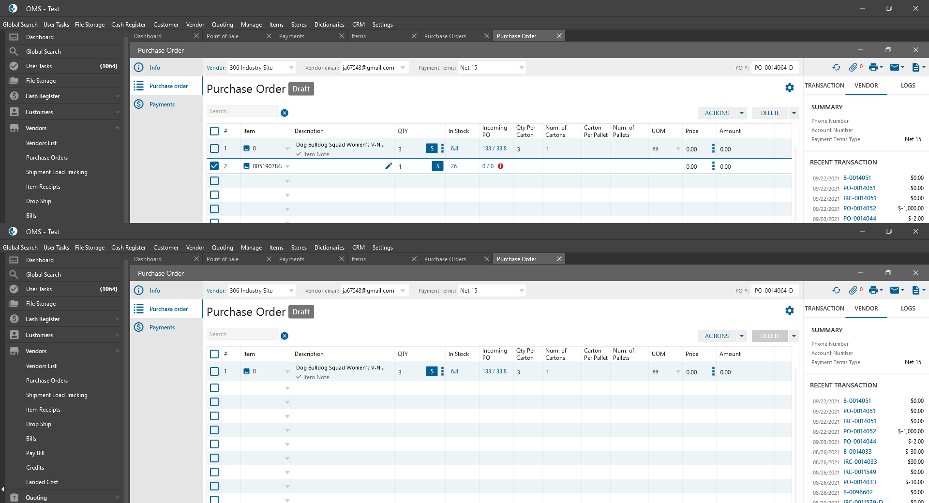Uncheck the checked row 2 checkbox
The height and width of the screenshot is (503, 929).
(x=214, y=166)
